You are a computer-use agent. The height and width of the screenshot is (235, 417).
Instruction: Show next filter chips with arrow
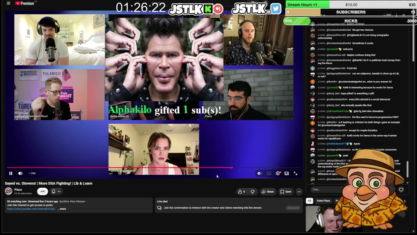click(x=405, y=201)
